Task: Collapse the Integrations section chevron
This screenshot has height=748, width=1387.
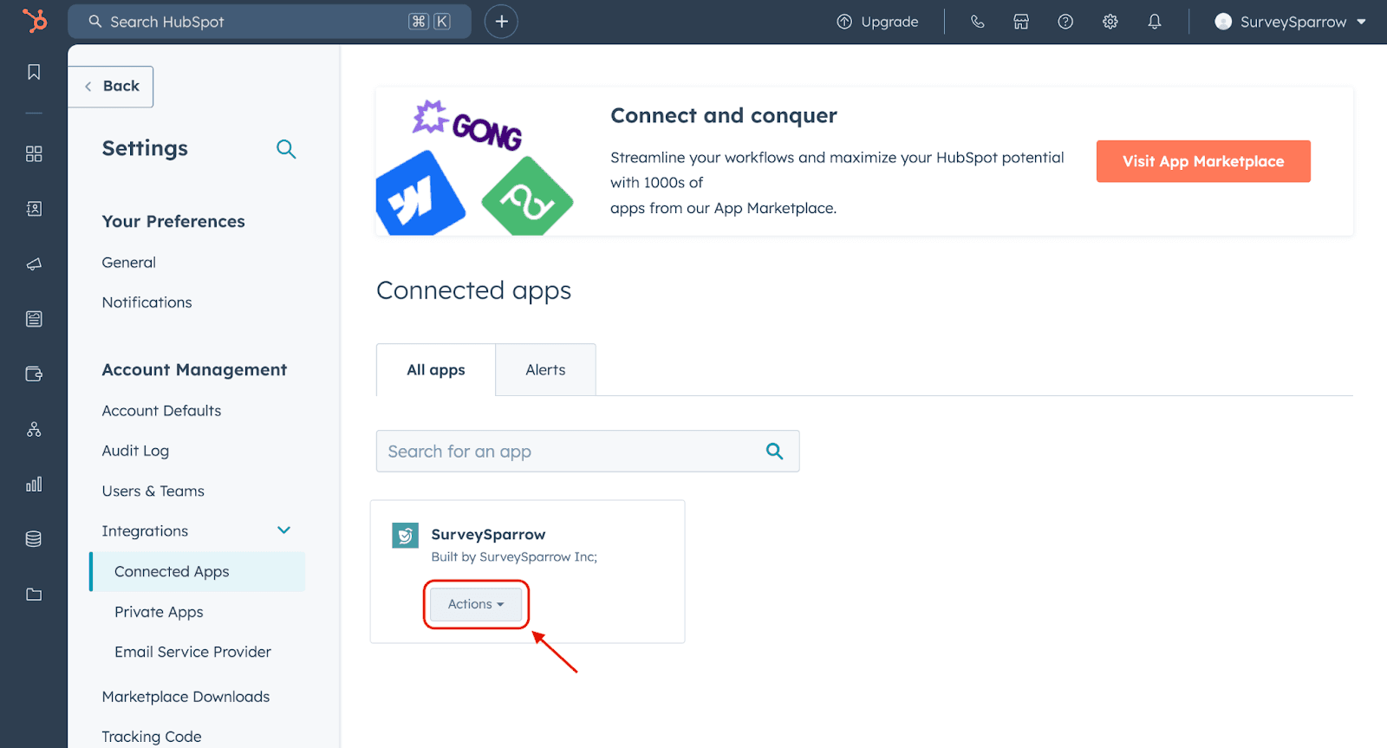Action: (283, 530)
